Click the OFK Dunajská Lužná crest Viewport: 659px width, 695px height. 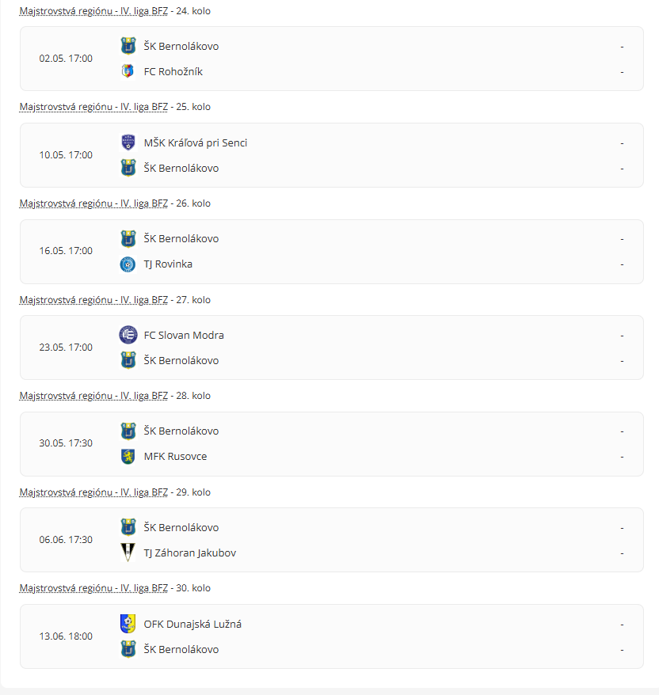128,624
